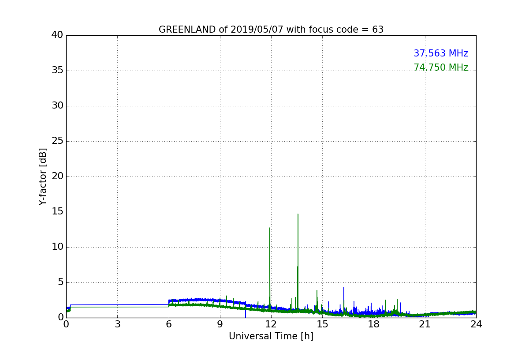Click the y-axis tick label 25
This screenshot has height=353, width=529.
(57, 141)
